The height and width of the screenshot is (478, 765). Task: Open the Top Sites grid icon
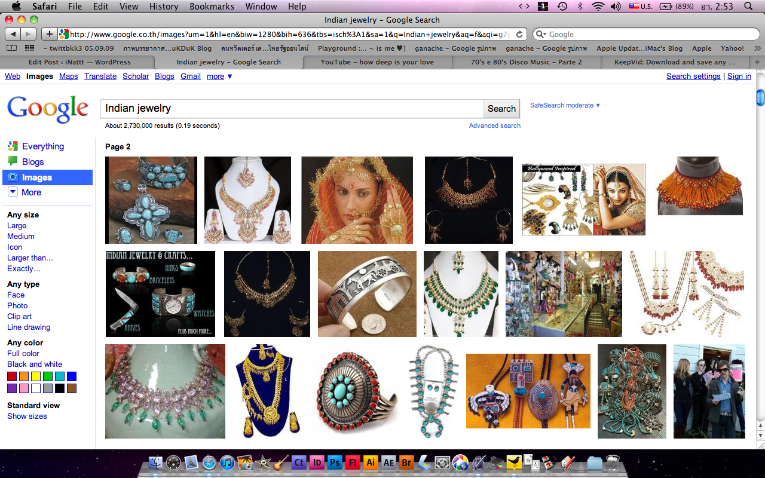pyautogui.click(x=29, y=48)
